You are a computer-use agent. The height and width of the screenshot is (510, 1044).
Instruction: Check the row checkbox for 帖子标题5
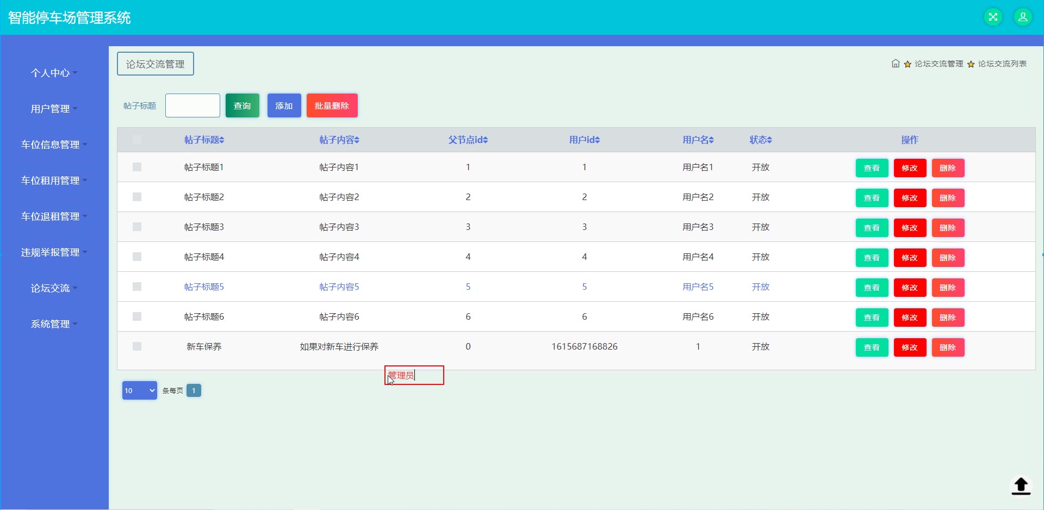tap(137, 287)
